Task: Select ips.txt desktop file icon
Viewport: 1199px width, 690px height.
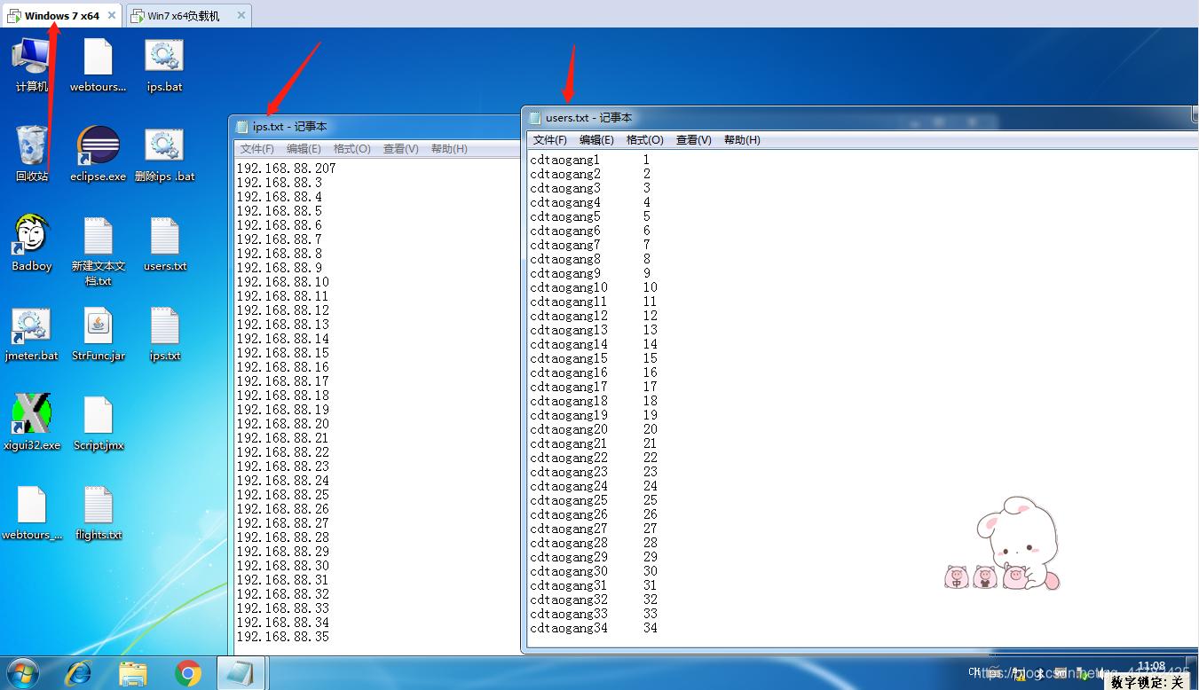Action: pos(165,333)
